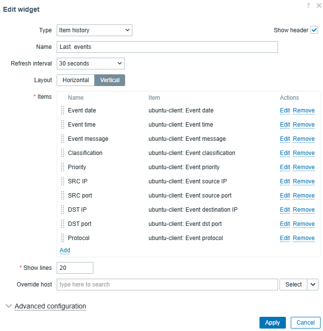Open the Refresh interval dropdown

[x=90, y=64]
